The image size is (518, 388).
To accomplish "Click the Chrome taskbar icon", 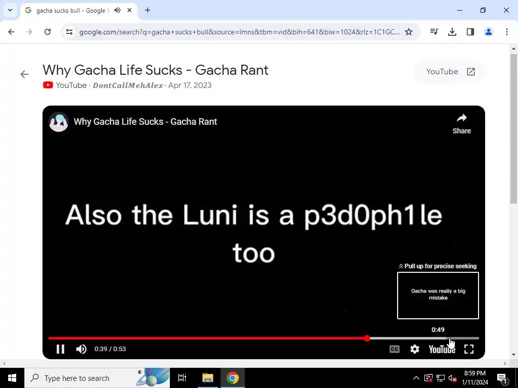I will coord(233,378).
